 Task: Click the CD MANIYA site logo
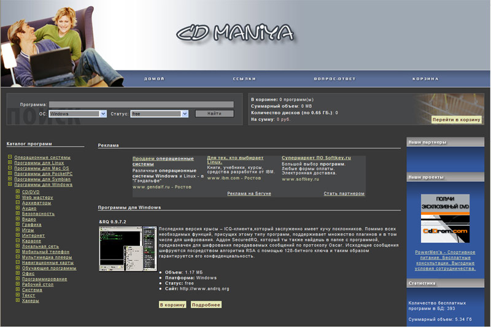coord(235,33)
